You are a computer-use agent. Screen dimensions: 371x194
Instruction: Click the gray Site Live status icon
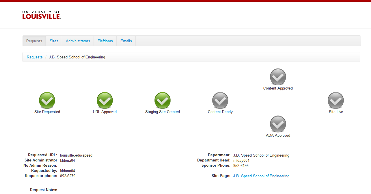pyautogui.click(x=336, y=100)
